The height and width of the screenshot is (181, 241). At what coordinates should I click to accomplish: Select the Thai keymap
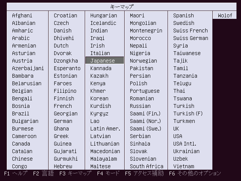[x=179, y=91]
